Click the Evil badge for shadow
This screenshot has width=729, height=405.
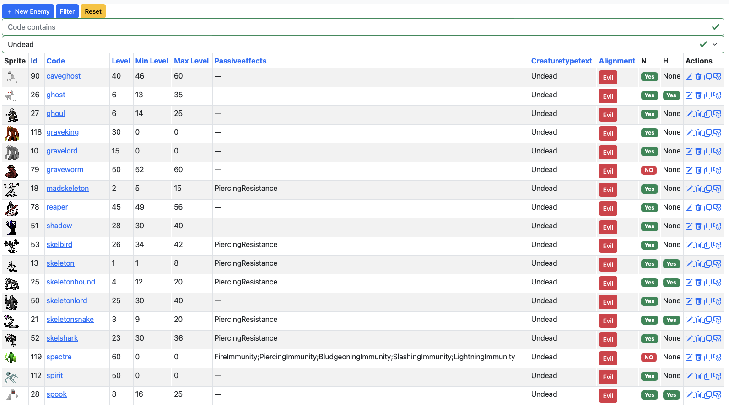tap(608, 227)
